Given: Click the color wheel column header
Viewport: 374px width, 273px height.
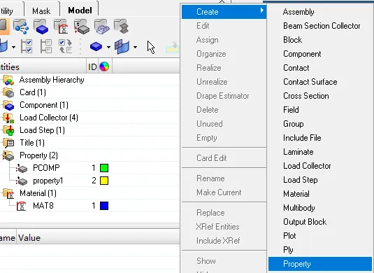Looking at the screenshot, I should click(x=104, y=66).
